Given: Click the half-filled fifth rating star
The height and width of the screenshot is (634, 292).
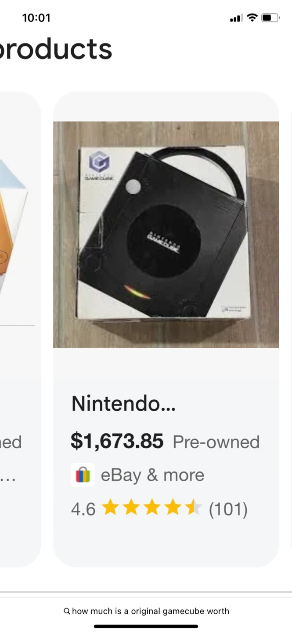Looking at the screenshot, I should pyautogui.click(x=193, y=509).
